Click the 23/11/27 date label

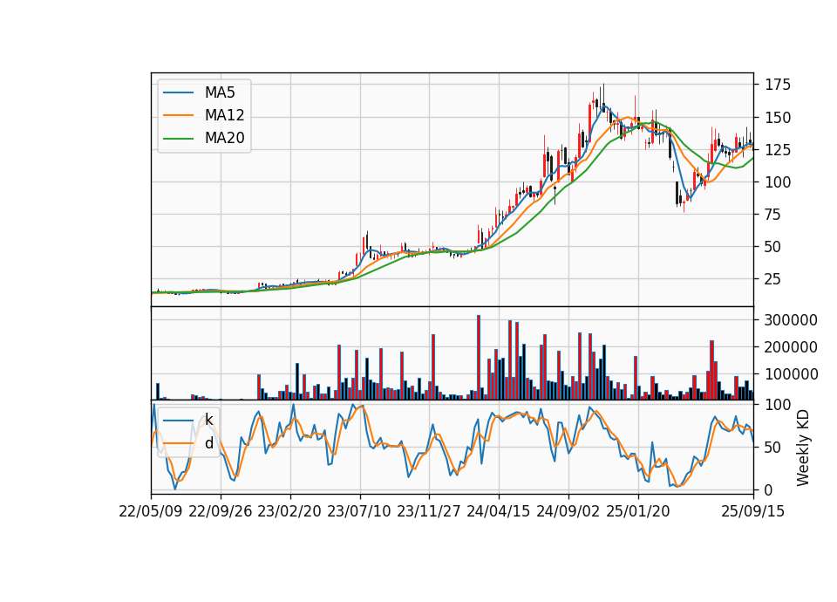coord(429,512)
